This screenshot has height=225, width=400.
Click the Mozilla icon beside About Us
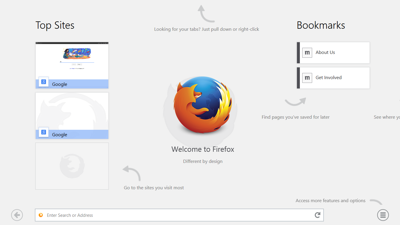pyautogui.click(x=307, y=52)
